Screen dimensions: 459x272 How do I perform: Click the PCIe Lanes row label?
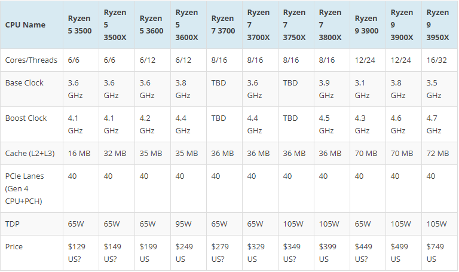coord(32,188)
